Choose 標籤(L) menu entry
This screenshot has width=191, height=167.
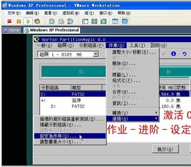click(x=133, y=75)
